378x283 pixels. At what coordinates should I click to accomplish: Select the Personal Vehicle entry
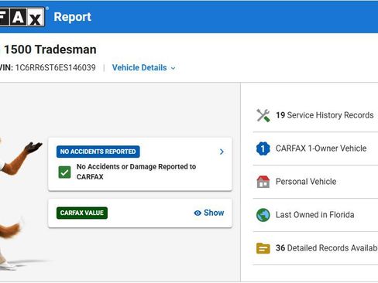(315, 182)
